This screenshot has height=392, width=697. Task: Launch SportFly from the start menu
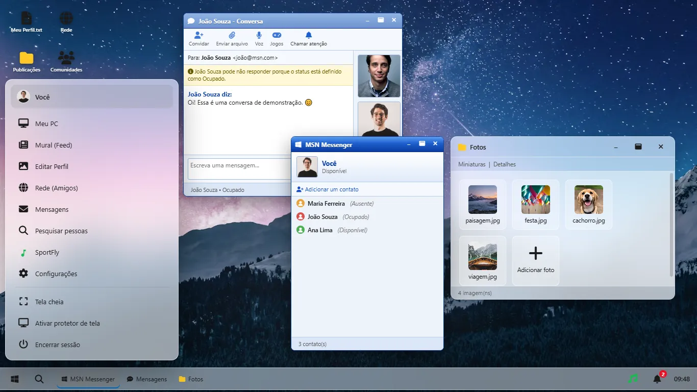pos(92,252)
